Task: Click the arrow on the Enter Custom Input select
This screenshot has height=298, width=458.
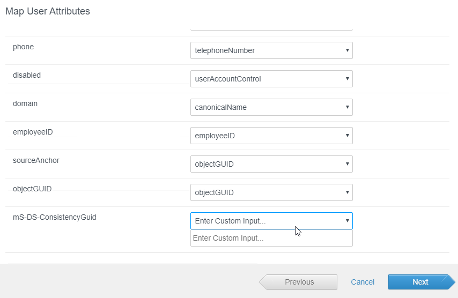Action: pyautogui.click(x=348, y=221)
